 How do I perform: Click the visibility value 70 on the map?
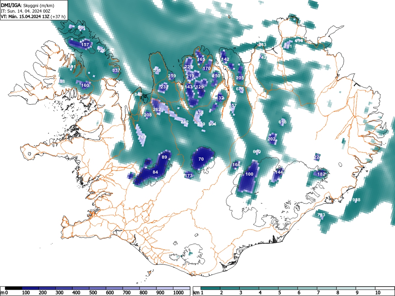click(x=201, y=159)
